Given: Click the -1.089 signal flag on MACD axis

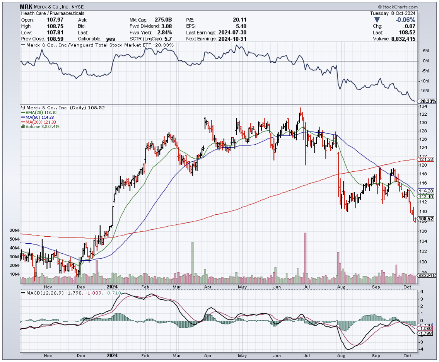Looking at the screenshot, I should tap(425, 329).
